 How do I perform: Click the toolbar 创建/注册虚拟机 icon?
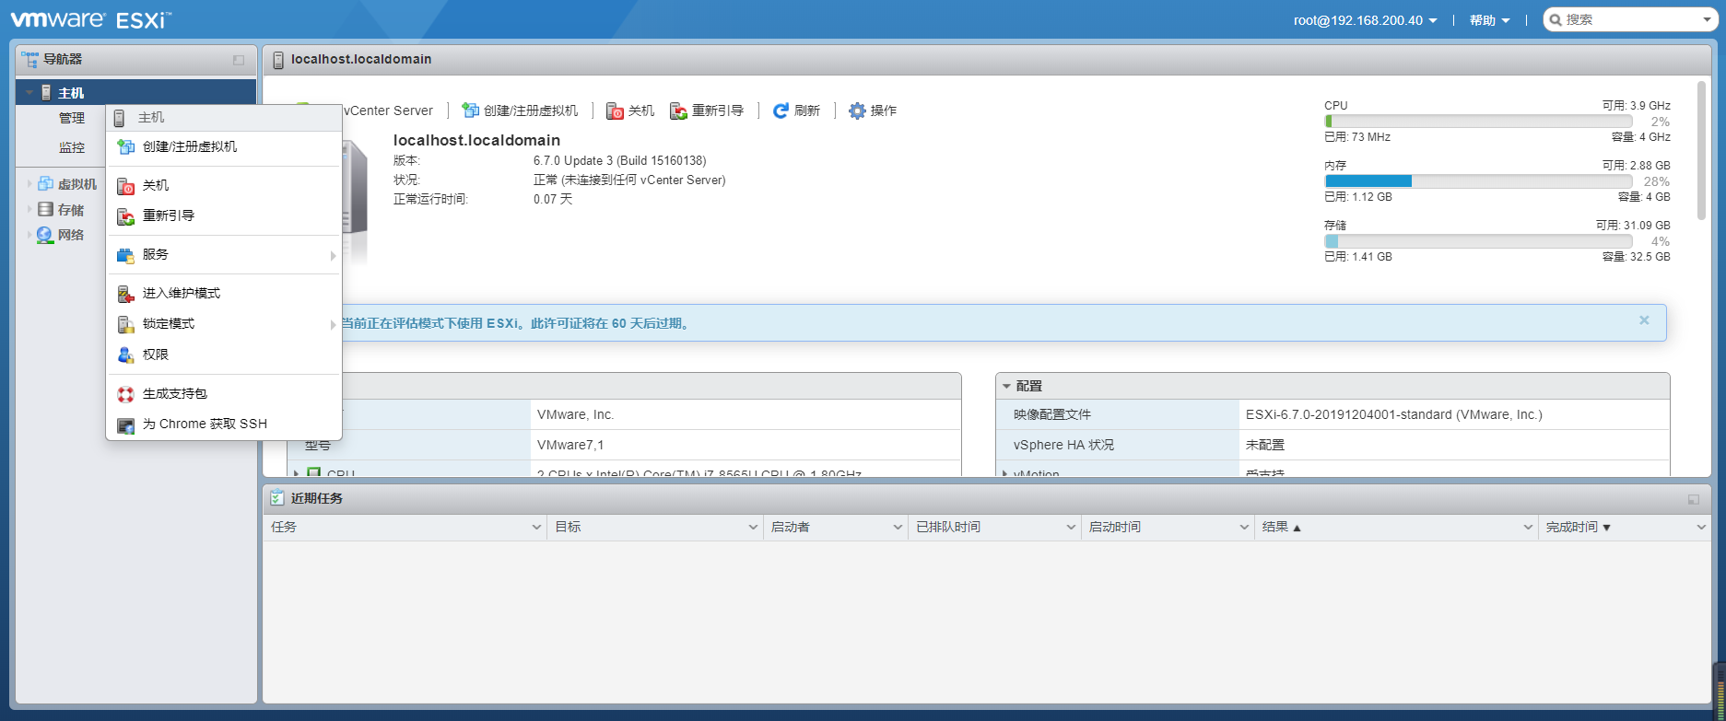tap(471, 110)
